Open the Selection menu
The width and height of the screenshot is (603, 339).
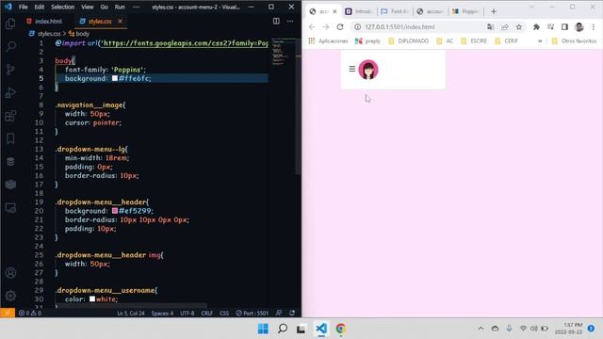[x=63, y=7]
